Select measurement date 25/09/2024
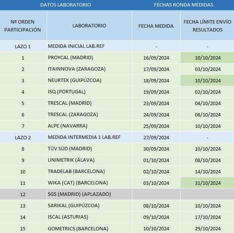Screen dimensions: 234x233 coord(156,126)
